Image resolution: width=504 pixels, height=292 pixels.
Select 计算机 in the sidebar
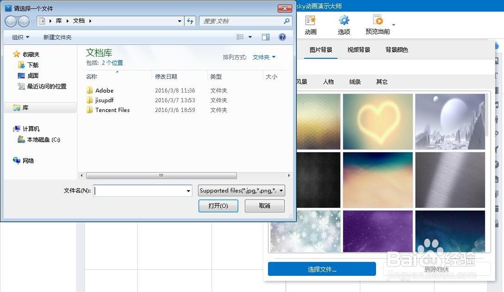tap(27, 128)
